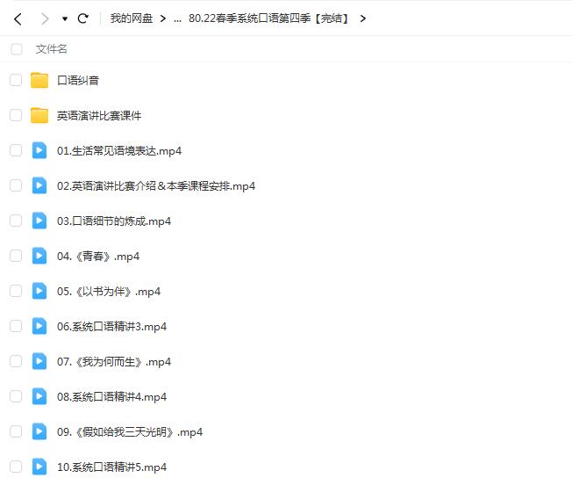Expand the breadcrumb ellipsis for hidden path
Viewport: 572px width, 485px height.
tap(177, 18)
